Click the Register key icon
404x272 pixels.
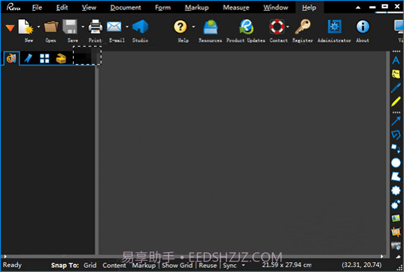[x=302, y=27]
